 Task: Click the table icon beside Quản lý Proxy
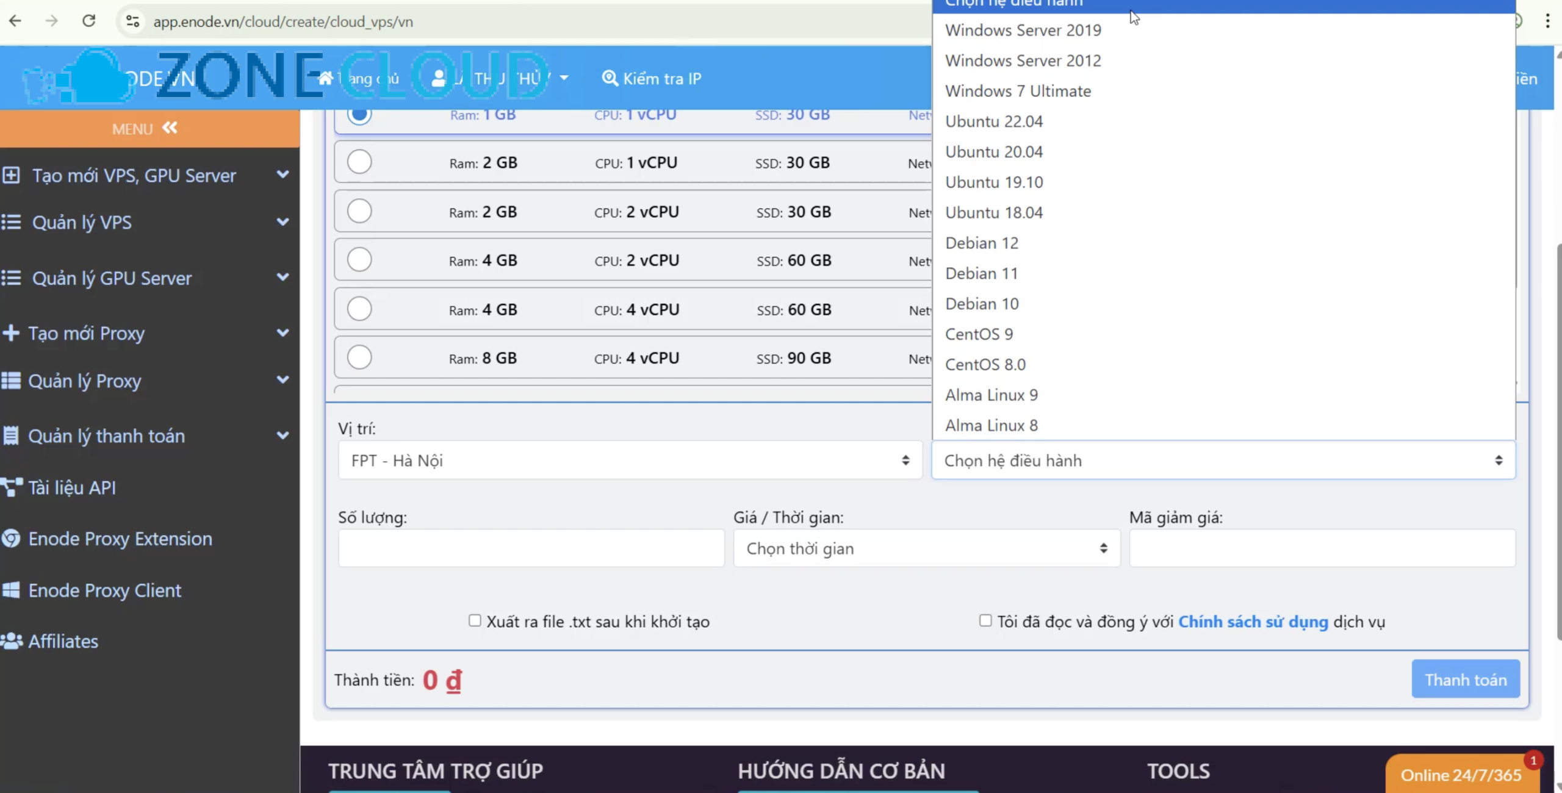pyautogui.click(x=11, y=381)
